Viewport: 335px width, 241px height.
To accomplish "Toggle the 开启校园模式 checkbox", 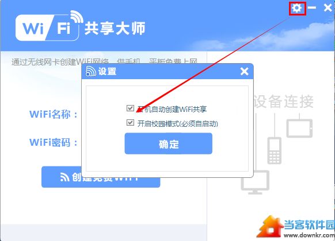I will (130, 123).
